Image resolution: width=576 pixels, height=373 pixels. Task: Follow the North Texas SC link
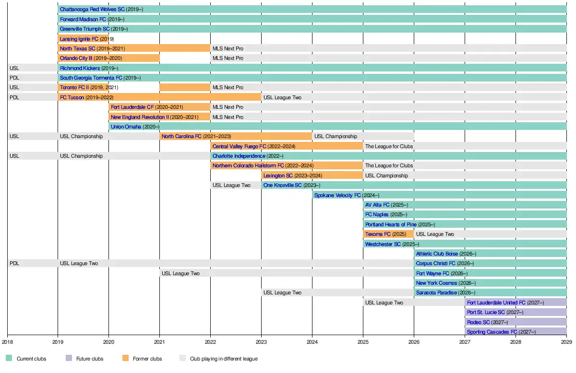(78, 48)
